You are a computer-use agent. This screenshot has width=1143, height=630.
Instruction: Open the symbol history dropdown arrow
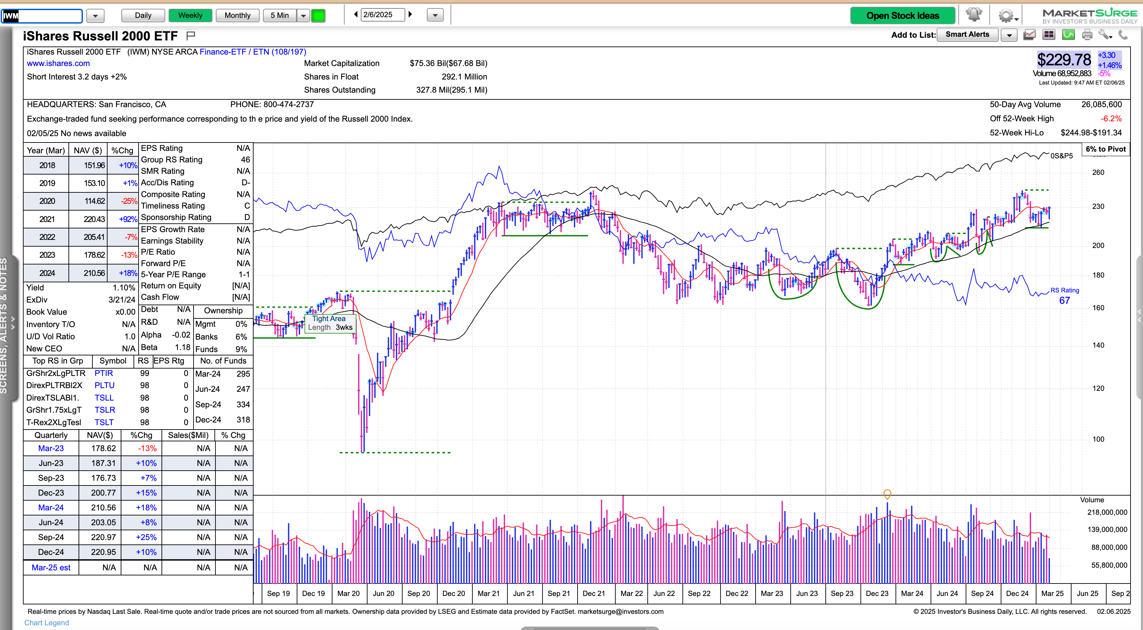click(x=95, y=16)
